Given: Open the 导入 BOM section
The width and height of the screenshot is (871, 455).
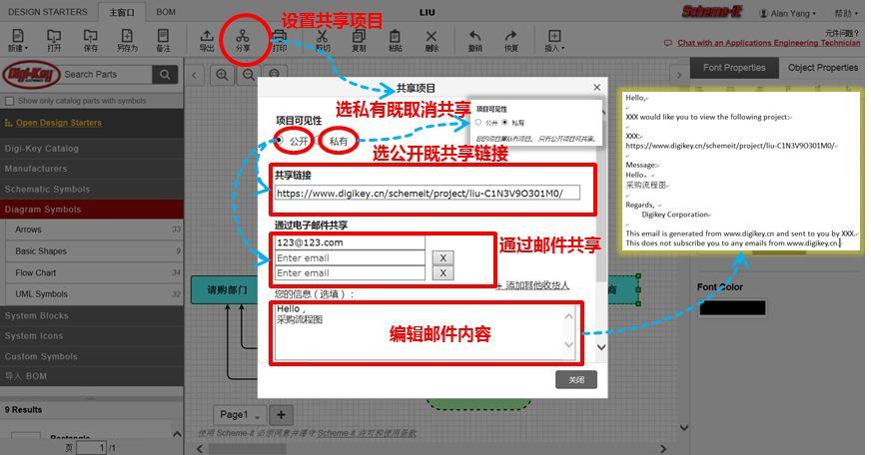Looking at the screenshot, I should click(92, 375).
